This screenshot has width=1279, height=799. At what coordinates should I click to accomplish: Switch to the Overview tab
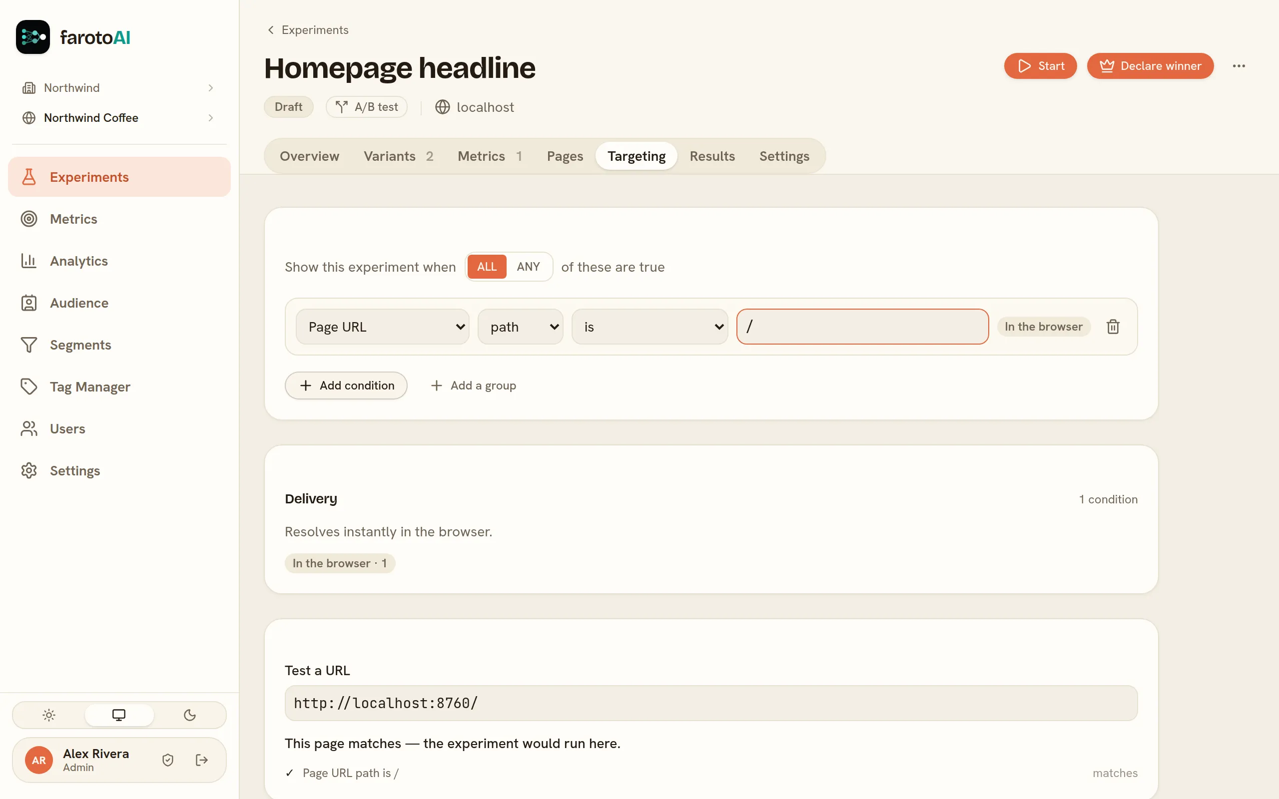coord(309,156)
